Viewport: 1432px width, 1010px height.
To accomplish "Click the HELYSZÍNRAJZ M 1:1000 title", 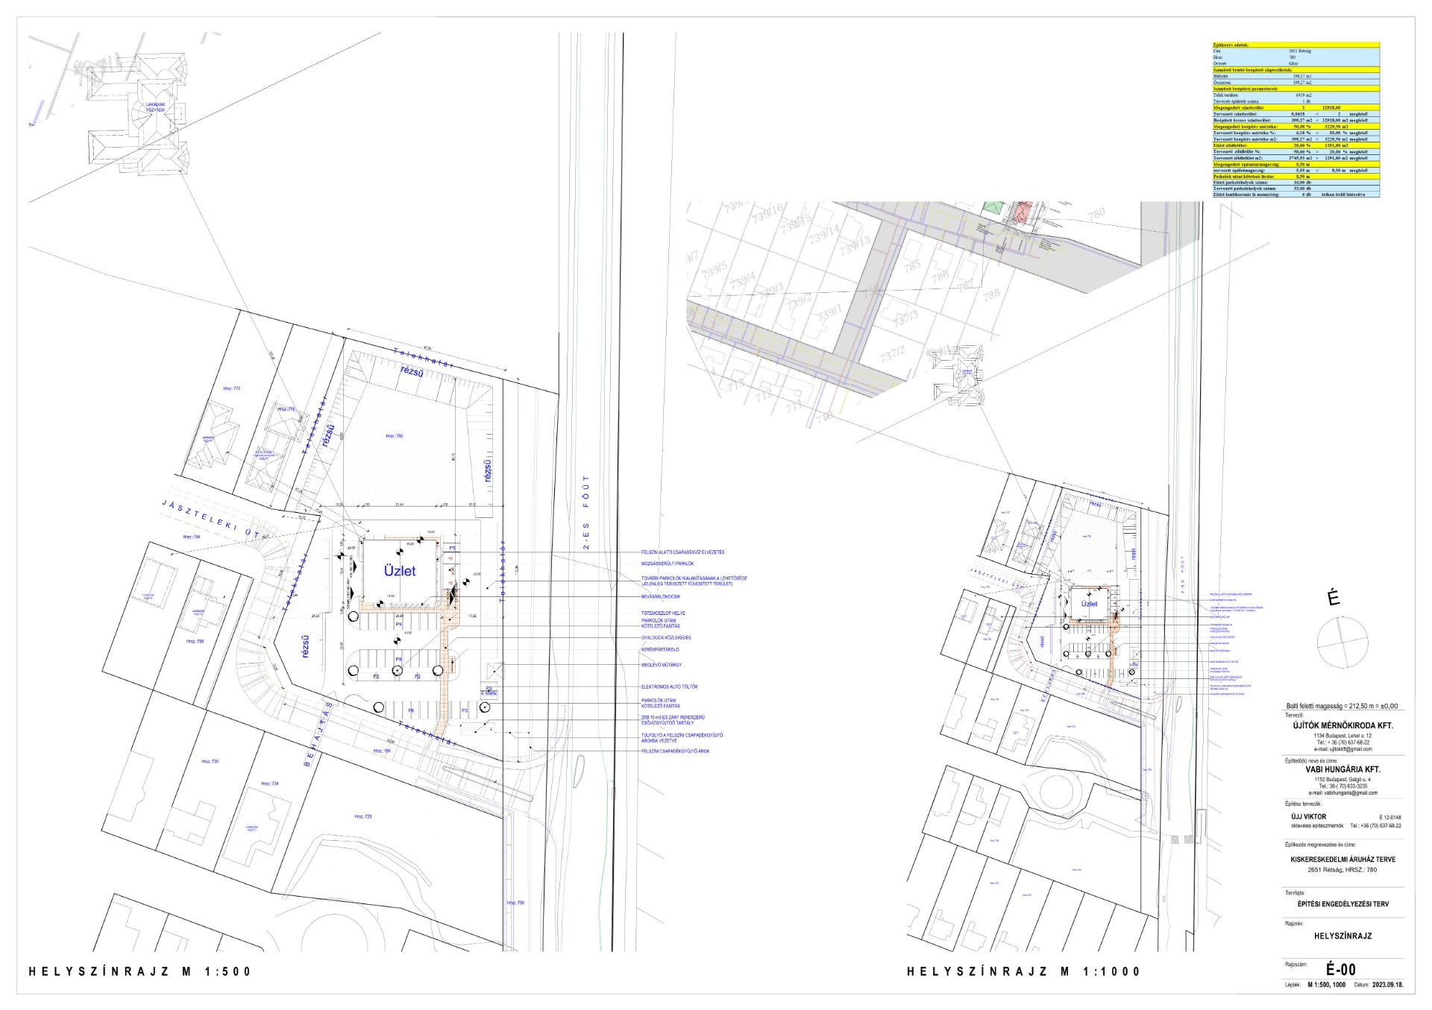I will coord(1024,971).
